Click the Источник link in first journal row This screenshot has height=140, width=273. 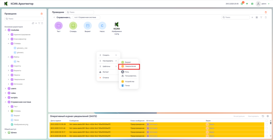point(153,124)
